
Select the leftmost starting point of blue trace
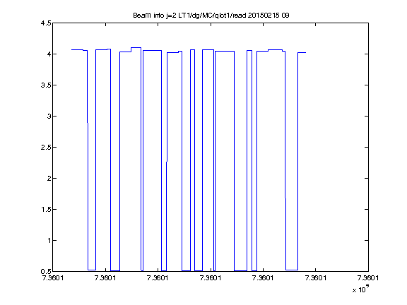point(72,49)
